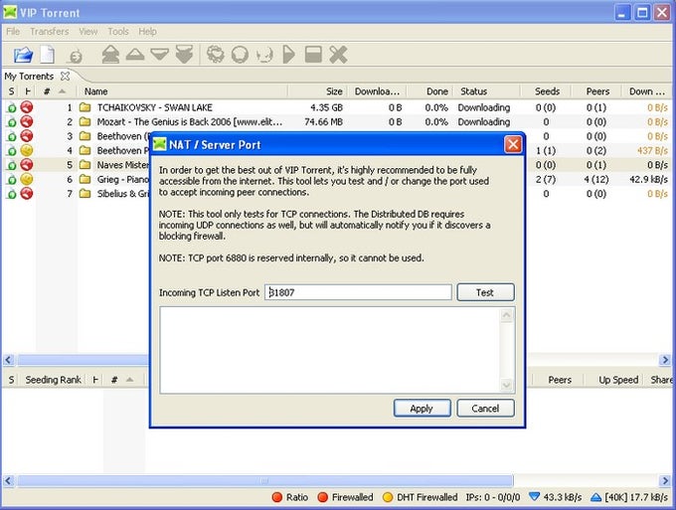Image resolution: width=676 pixels, height=510 pixels.
Task: Click the green status icon for Mozart row
Action: (11, 122)
